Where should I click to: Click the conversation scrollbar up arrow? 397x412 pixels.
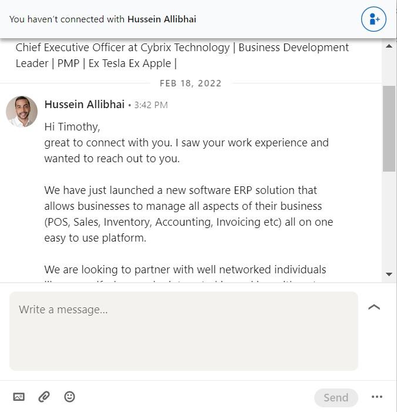click(x=389, y=46)
